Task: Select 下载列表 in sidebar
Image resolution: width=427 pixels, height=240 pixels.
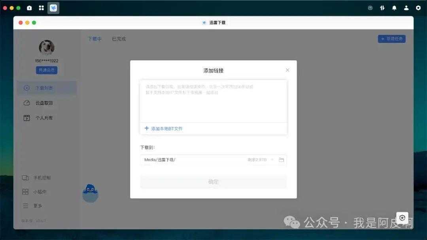Action: (x=47, y=88)
